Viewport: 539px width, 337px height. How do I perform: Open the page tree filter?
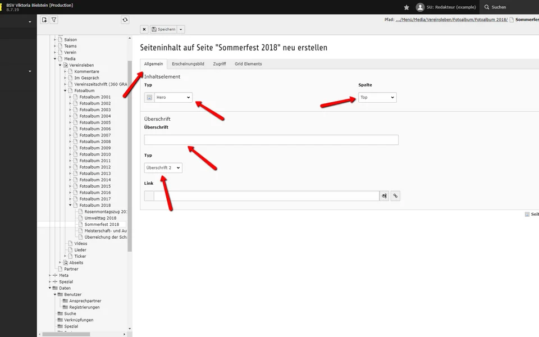(54, 20)
